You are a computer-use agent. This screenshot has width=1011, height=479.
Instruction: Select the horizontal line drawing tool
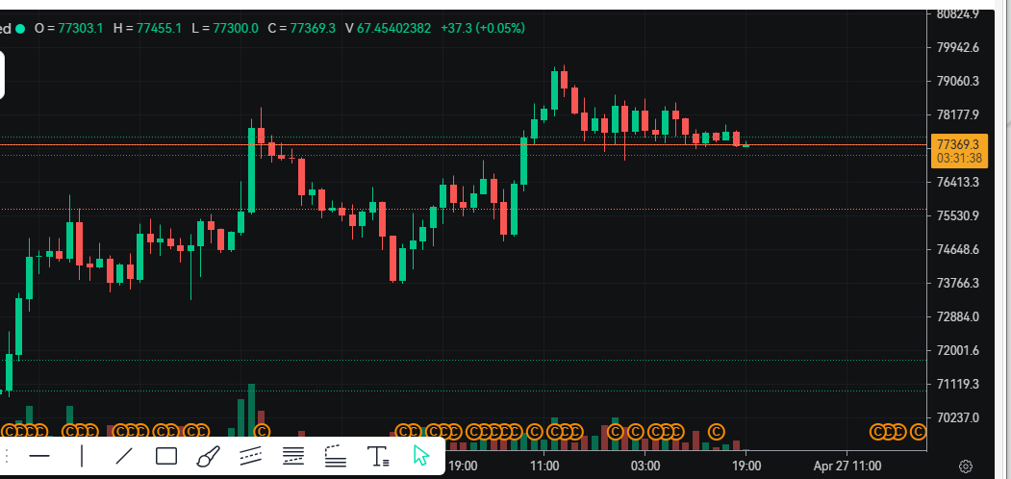click(x=39, y=456)
